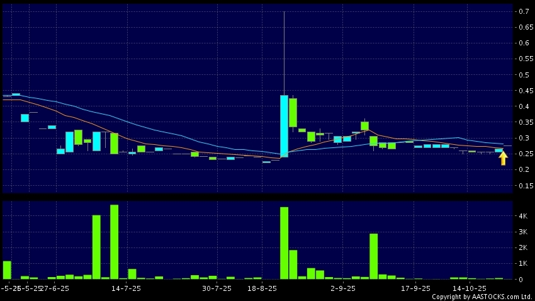535x301 pixels.
Task: Click the 3K volume axis label
Action: pyautogui.click(x=522, y=232)
